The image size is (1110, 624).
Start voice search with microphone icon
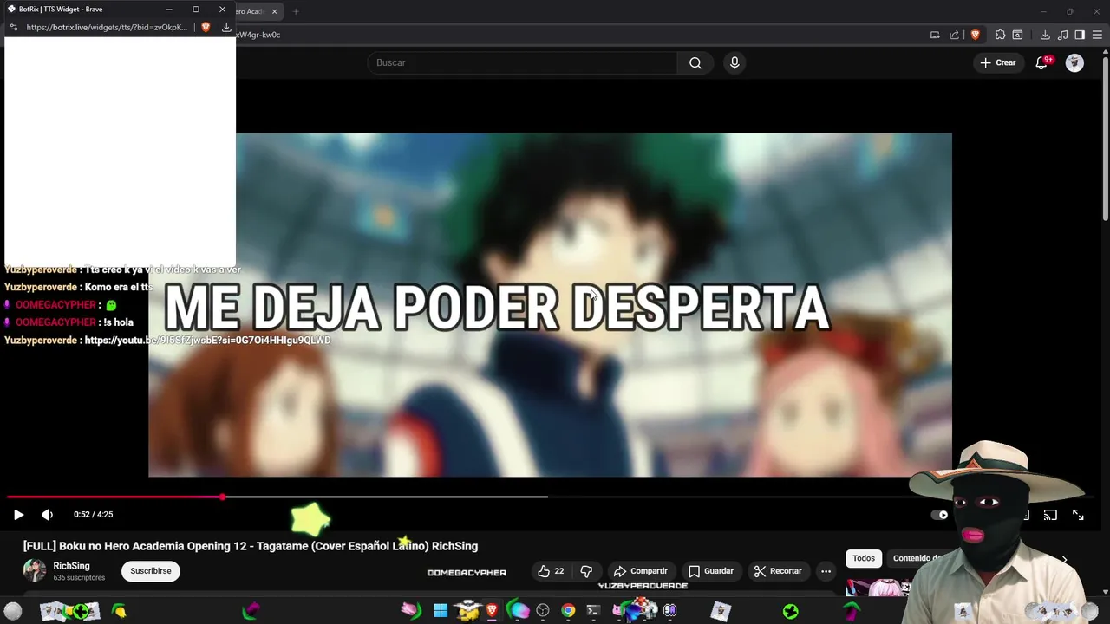click(x=735, y=62)
